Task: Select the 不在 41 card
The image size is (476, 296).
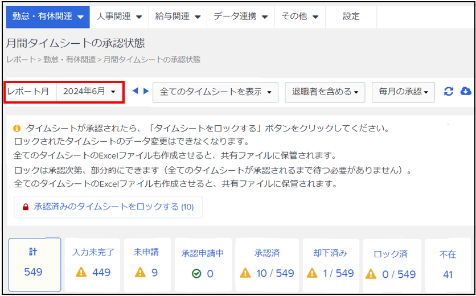Action: [x=448, y=265]
